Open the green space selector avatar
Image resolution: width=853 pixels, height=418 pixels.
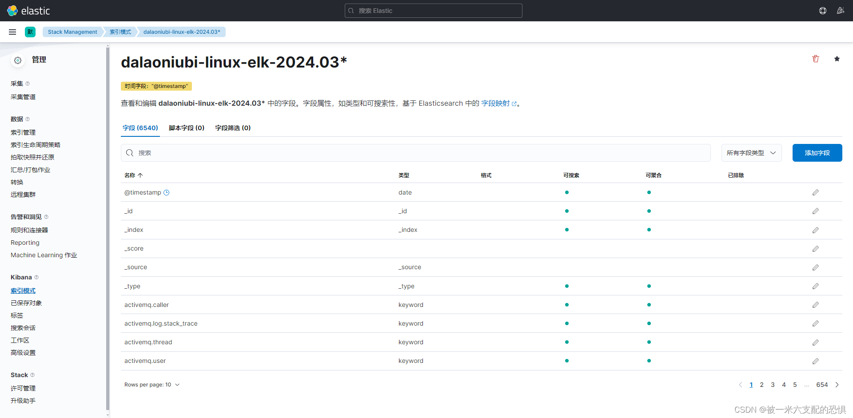(x=30, y=32)
